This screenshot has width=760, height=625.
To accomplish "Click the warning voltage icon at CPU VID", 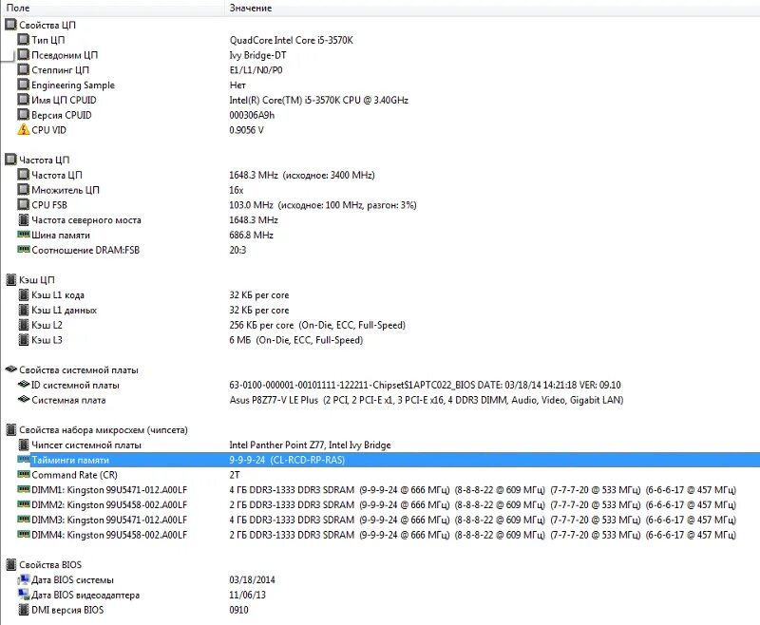I will click(x=23, y=129).
